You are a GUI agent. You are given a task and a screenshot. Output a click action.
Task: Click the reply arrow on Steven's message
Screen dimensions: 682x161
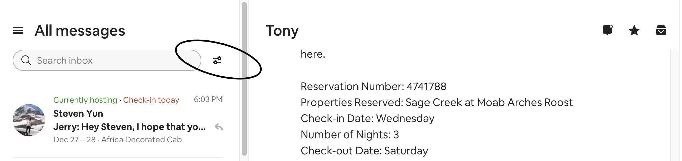pyautogui.click(x=219, y=127)
